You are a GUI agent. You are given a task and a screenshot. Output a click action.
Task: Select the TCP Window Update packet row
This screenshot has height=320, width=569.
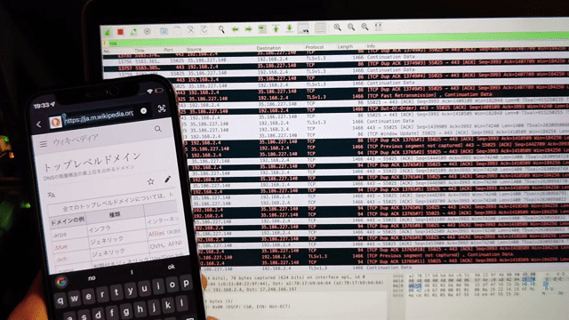[375, 134]
